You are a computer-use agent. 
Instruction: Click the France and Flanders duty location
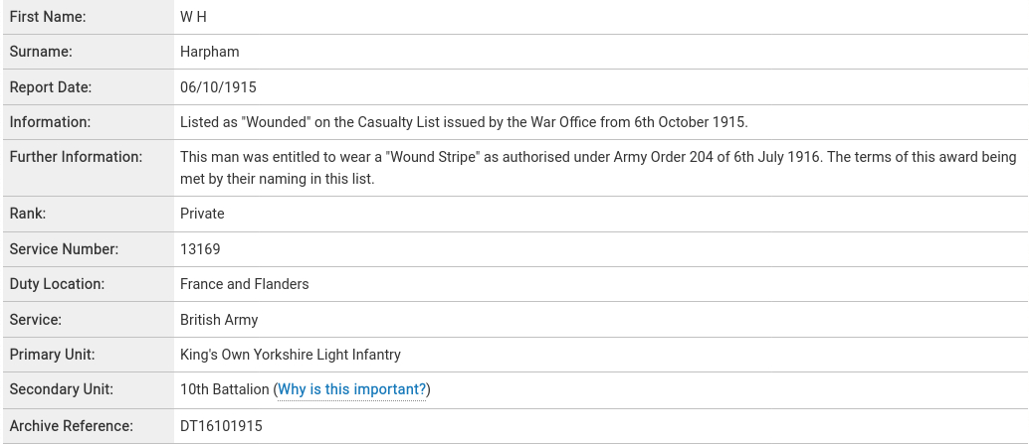pos(244,284)
